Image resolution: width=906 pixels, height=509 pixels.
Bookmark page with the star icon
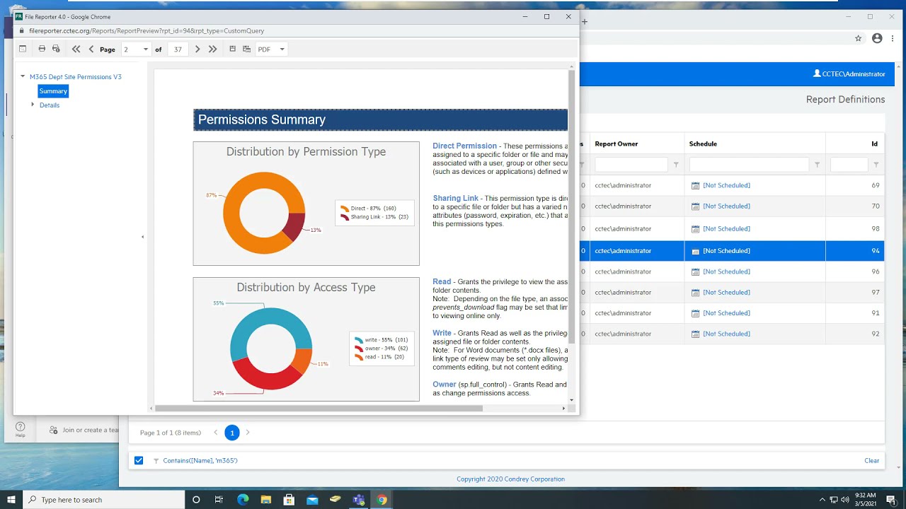858,38
